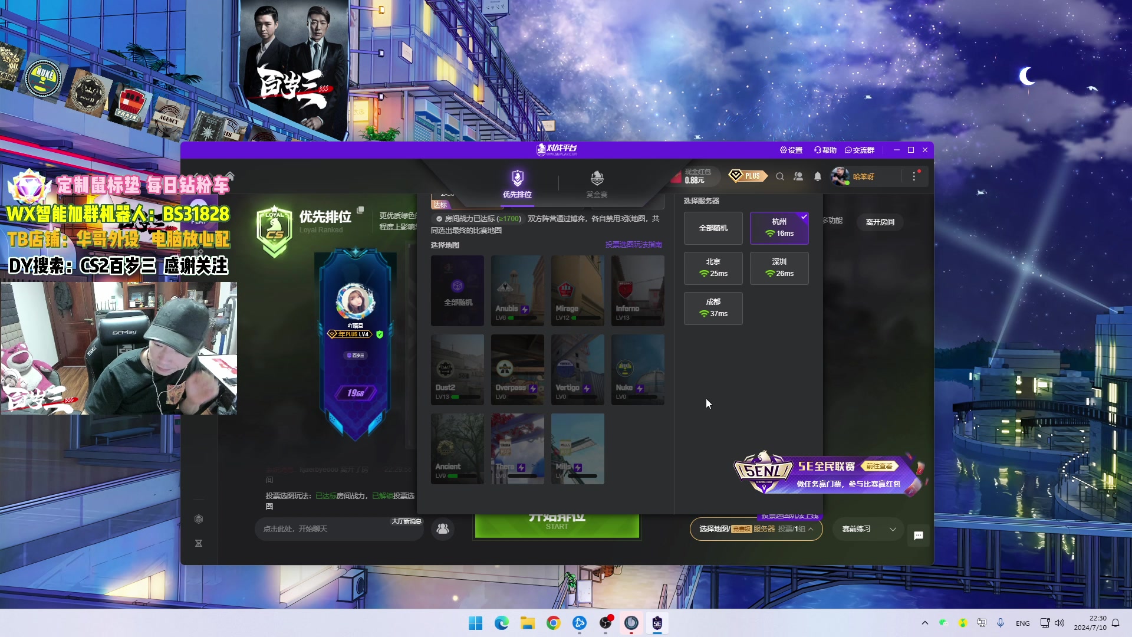Open profile avatar of 哈苯呀
Viewport: 1132px width, 637px height.
[840, 176]
